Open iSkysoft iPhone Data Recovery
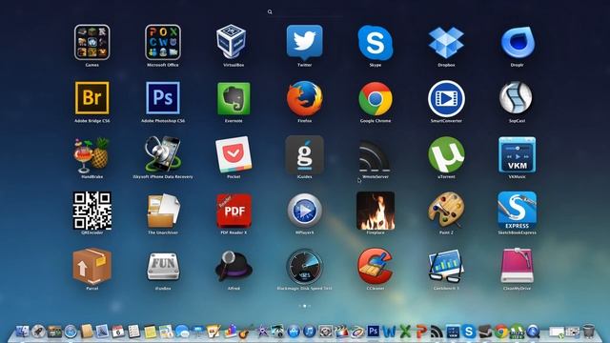Viewport: 610px width, 343px height. pos(163,154)
